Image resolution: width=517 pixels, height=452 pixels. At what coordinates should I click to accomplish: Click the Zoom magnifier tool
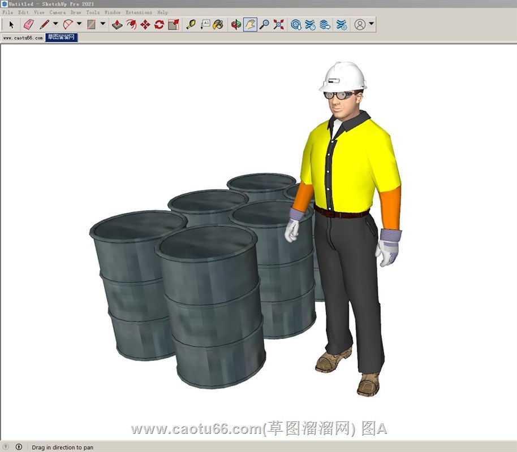[x=264, y=24]
